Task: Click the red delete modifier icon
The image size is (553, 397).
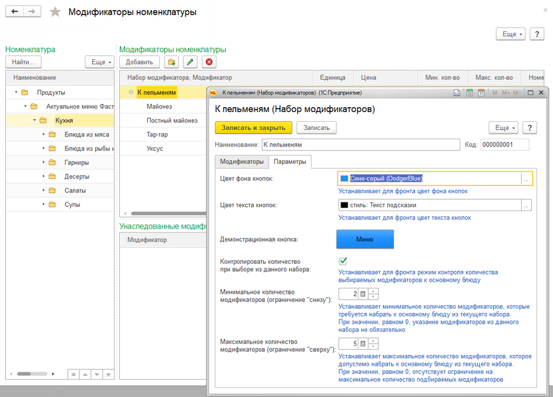Action: click(x=209, y=62)
